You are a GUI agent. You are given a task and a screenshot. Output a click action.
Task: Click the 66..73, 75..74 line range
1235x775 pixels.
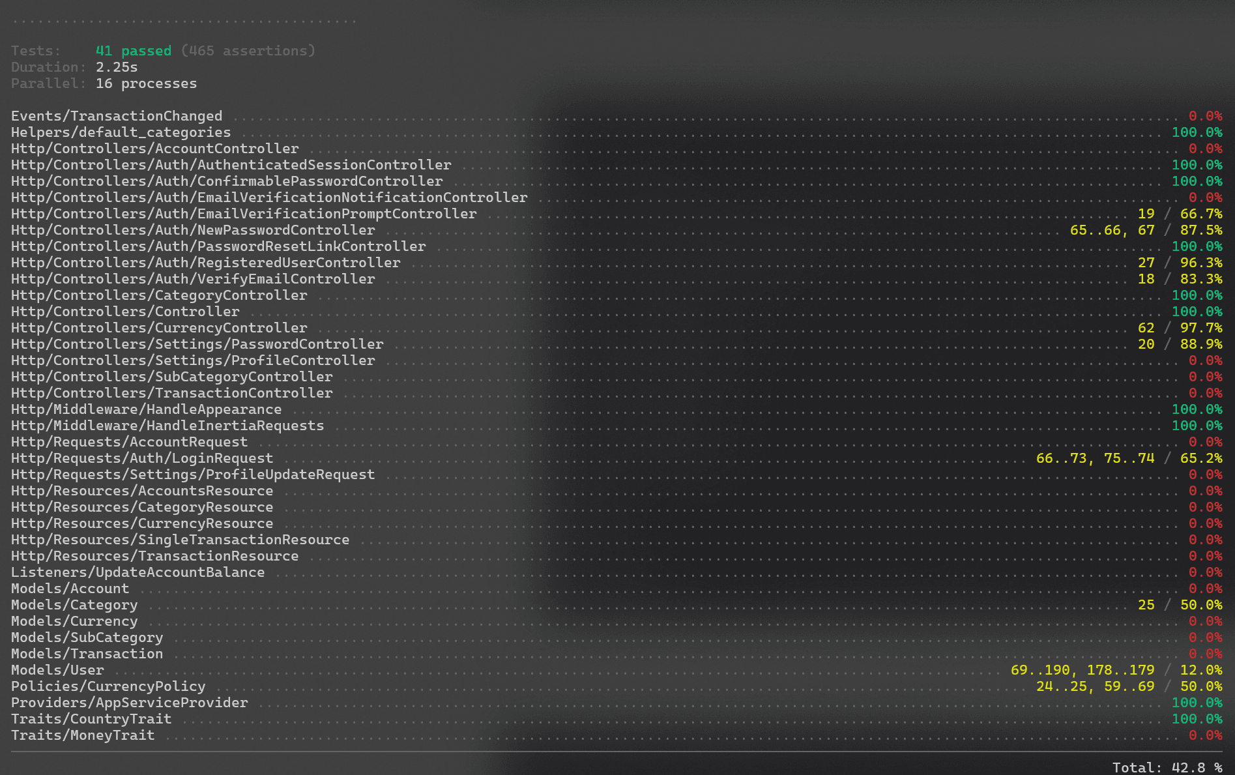(x=1098, y=458)
